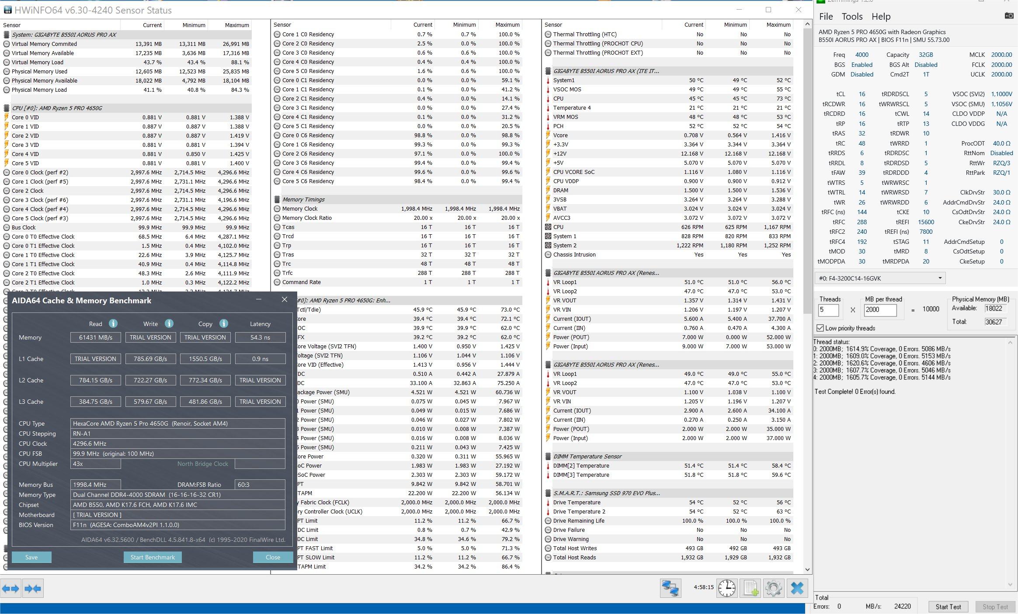Click the expand columns arrows icon in HWiNFO
Image resolution: width=1018 pixels, height=614 pixels.
(10, 589)
